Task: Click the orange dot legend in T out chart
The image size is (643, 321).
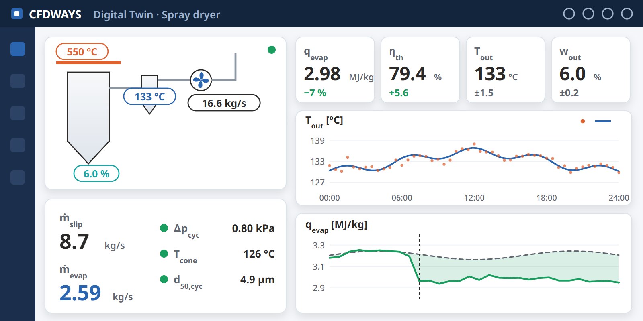Action: click(583, 121)
